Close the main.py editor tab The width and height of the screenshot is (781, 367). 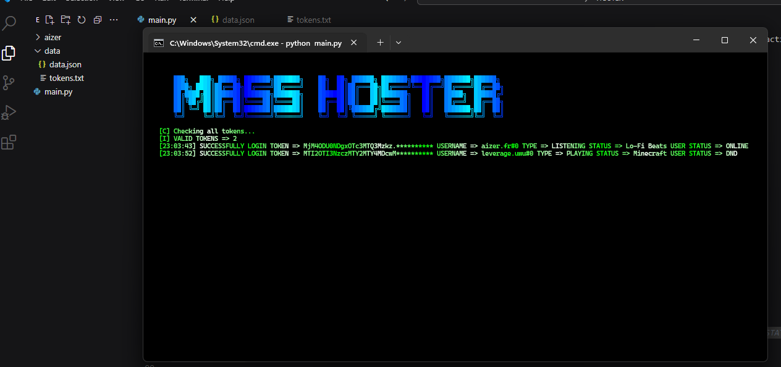coord(193,19)
